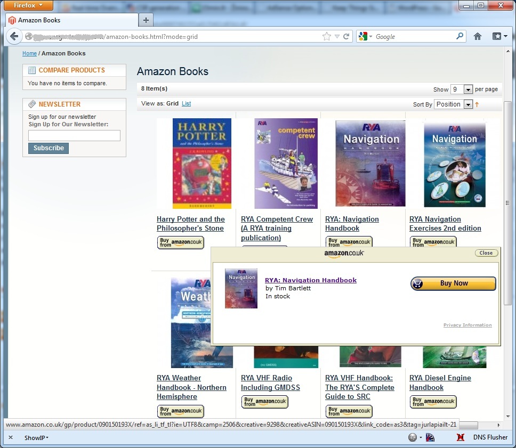Close the add-on bar with X icon
This screenshot has height=448, width=516.
point(11,437)
